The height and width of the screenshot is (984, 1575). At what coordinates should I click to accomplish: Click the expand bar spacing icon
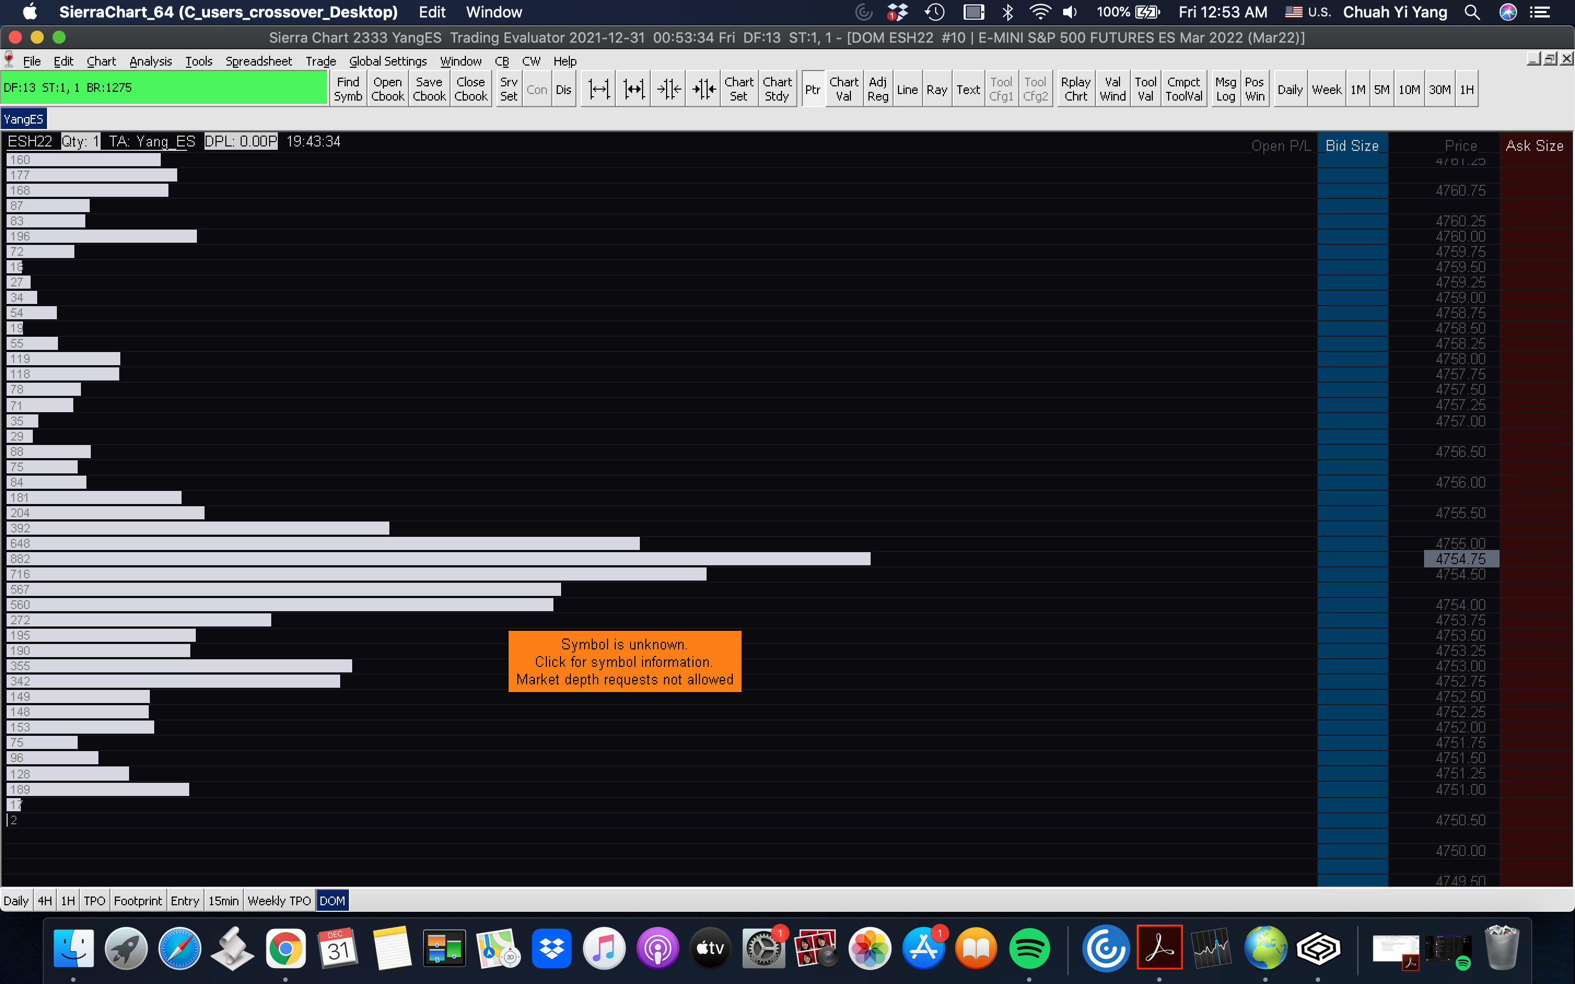click(x=598, y=89)
